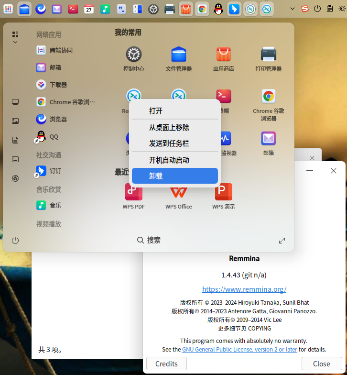Select 卸载 to uninstall the app
Viewport: 347px width, 375px height.
(175, 176)
